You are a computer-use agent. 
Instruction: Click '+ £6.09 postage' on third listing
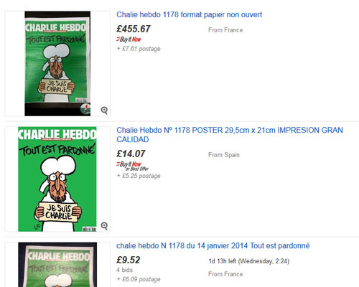(x=139, y=279)
